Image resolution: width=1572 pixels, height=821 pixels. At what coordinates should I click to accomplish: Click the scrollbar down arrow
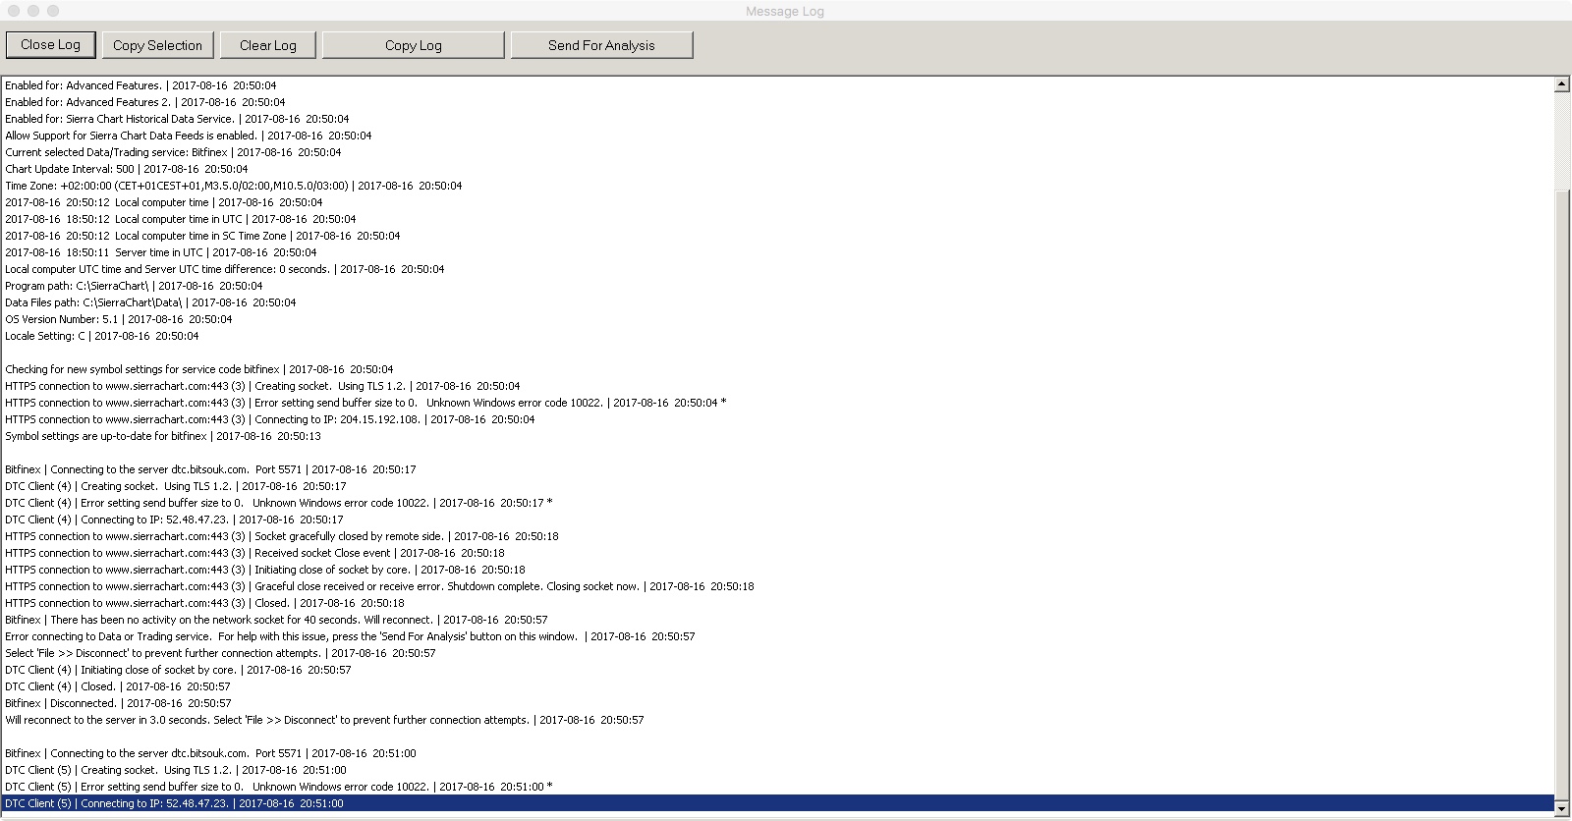[x=1562, y=808]
